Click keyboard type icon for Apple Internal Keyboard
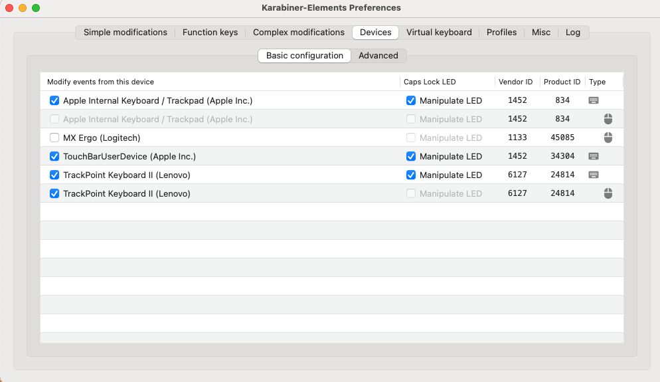The height and width of the screenshot is (382, 660). tap(594, 100)
